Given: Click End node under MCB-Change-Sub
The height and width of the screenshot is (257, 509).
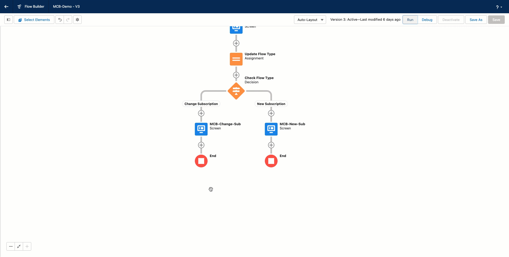Looking at the screenshot, I should [201, 161].
